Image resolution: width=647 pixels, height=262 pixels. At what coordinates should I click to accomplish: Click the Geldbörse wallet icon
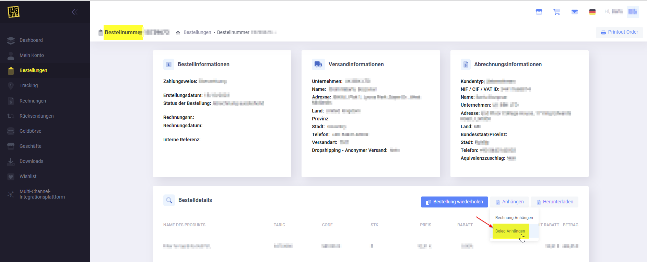pyautogui.click(x=11, y=131)
